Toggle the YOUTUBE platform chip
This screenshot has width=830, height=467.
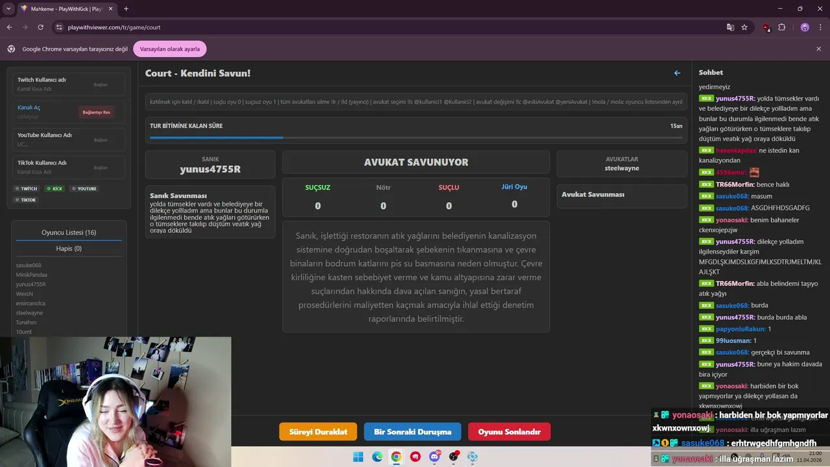pyautogui.click(x=84, y=189)
